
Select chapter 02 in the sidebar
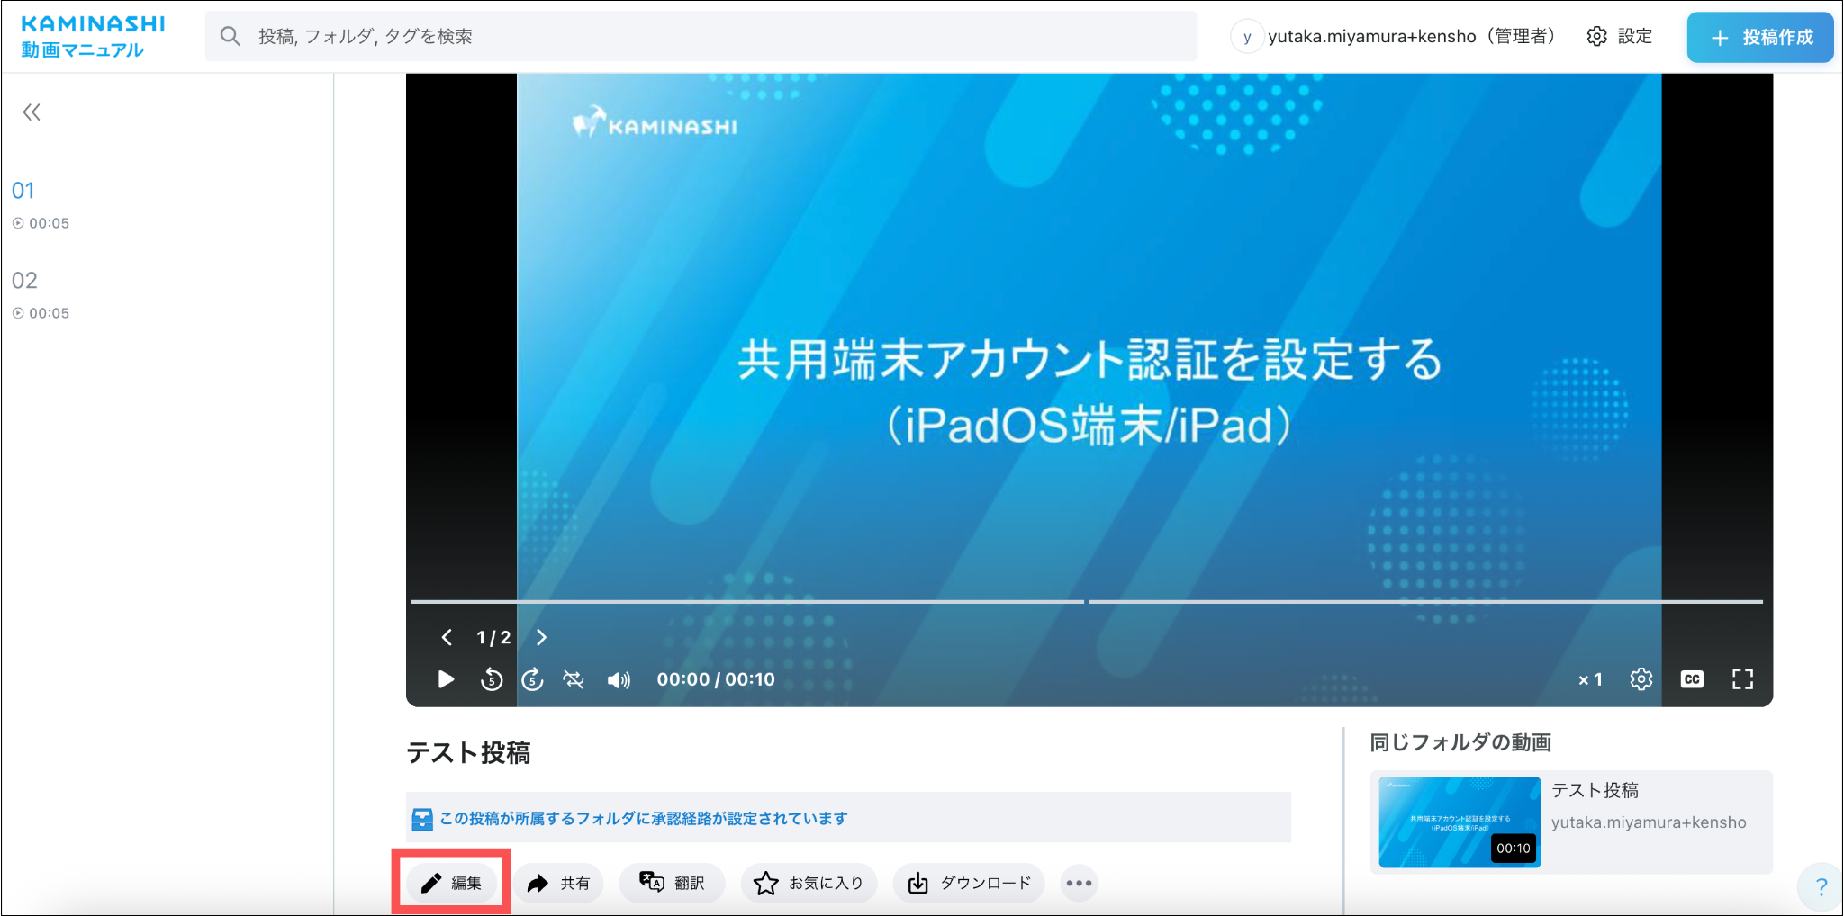point(24,281)
